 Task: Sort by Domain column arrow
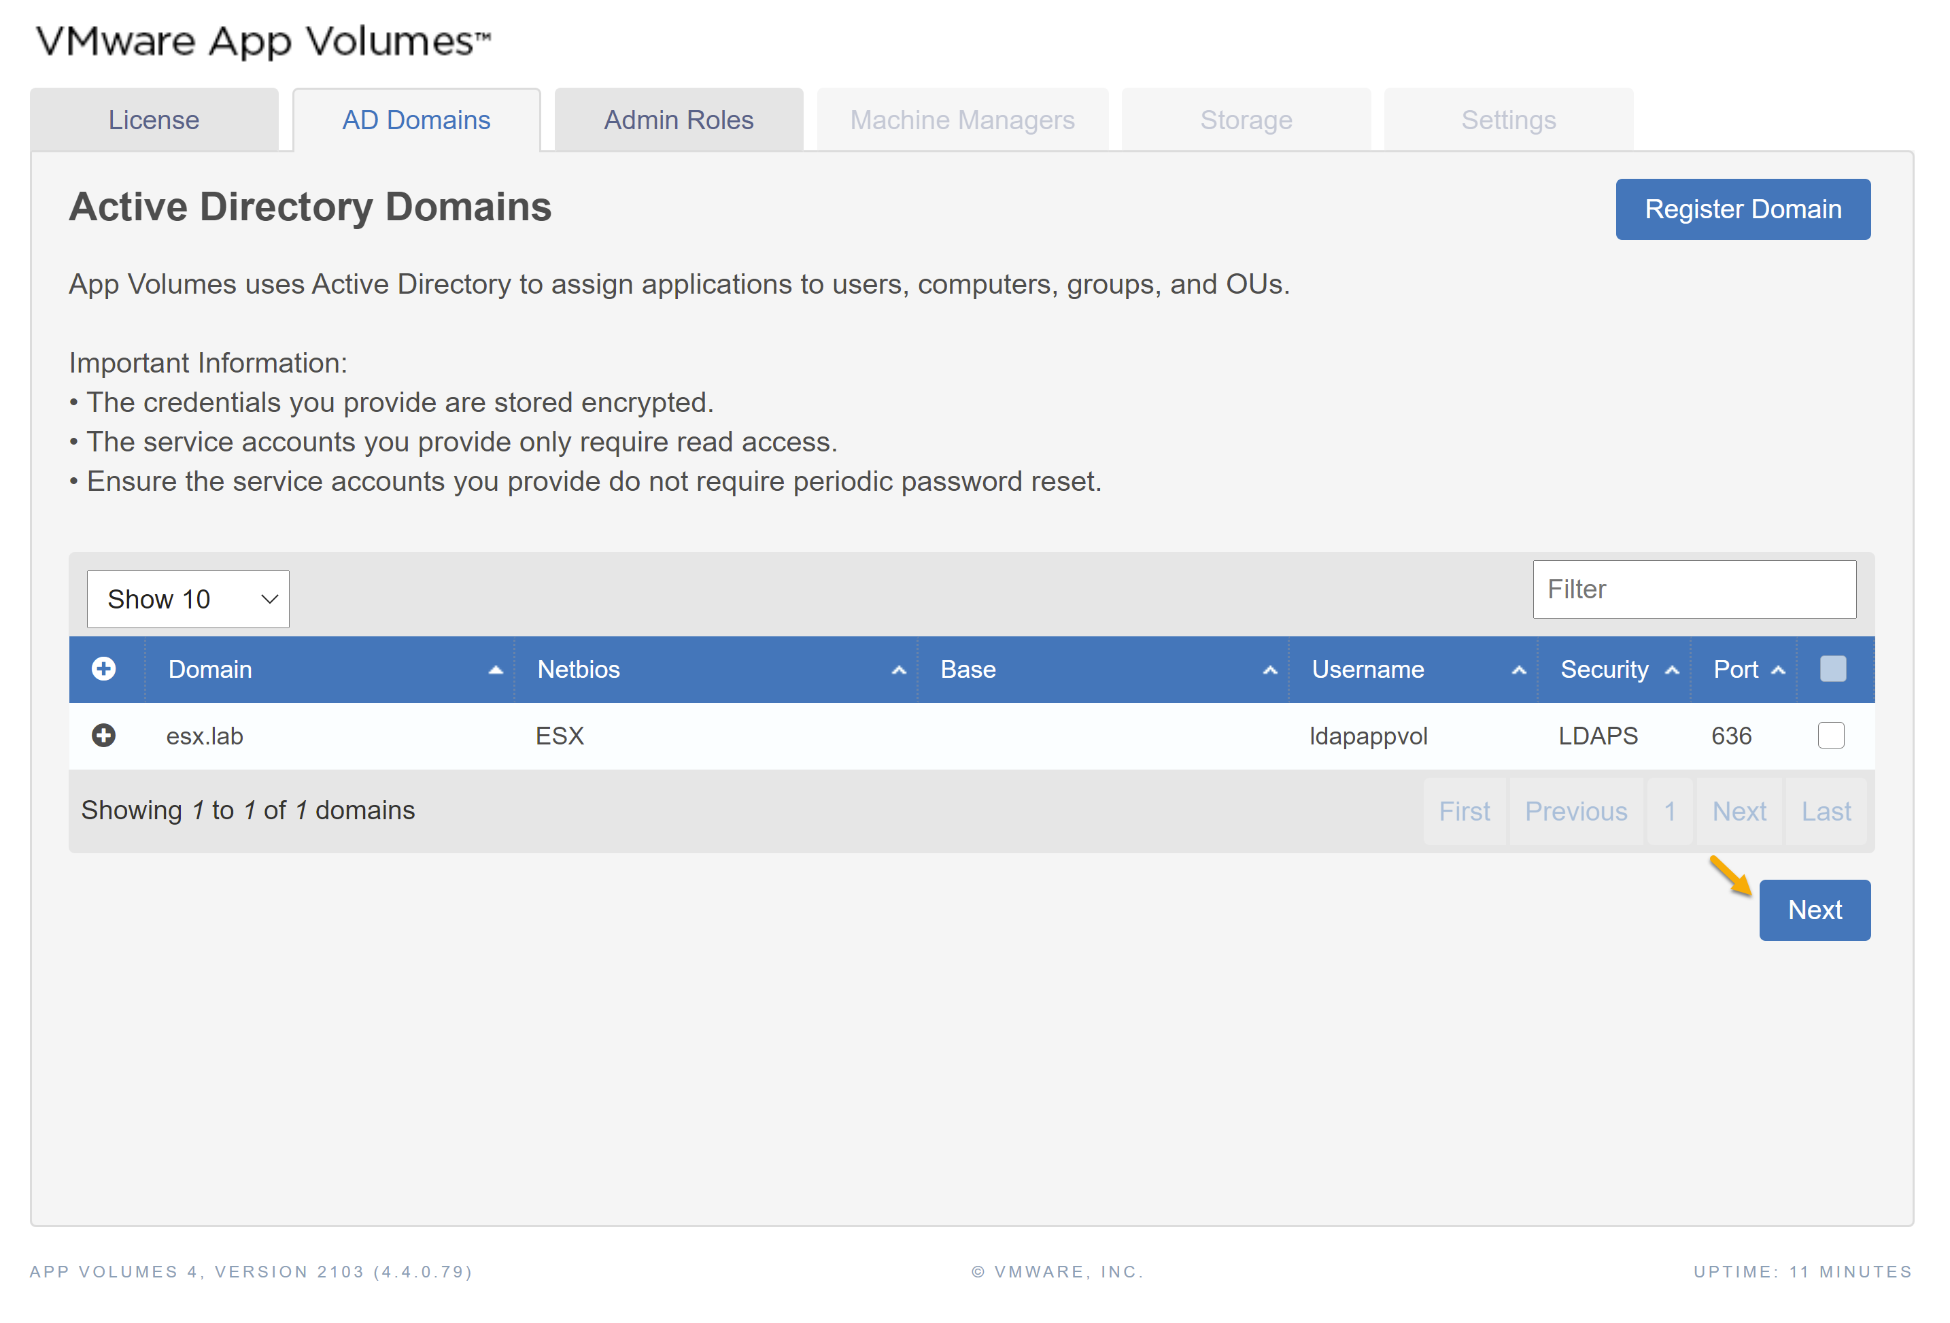[496, 670]
